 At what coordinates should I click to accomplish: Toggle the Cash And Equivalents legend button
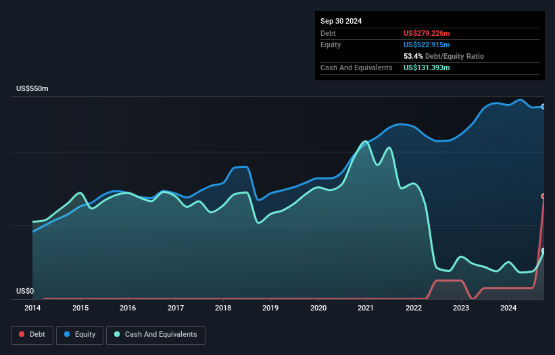155,335
